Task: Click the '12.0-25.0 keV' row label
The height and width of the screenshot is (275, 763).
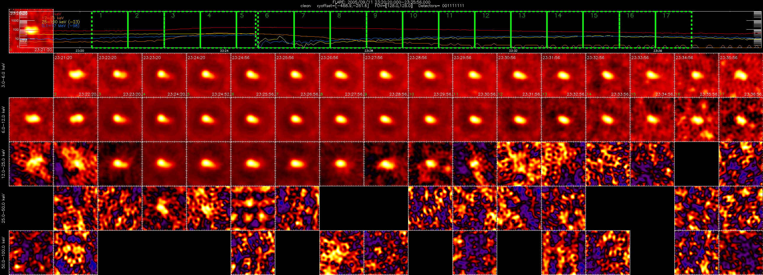Action: pyautogui.click(x=4, y=164)
